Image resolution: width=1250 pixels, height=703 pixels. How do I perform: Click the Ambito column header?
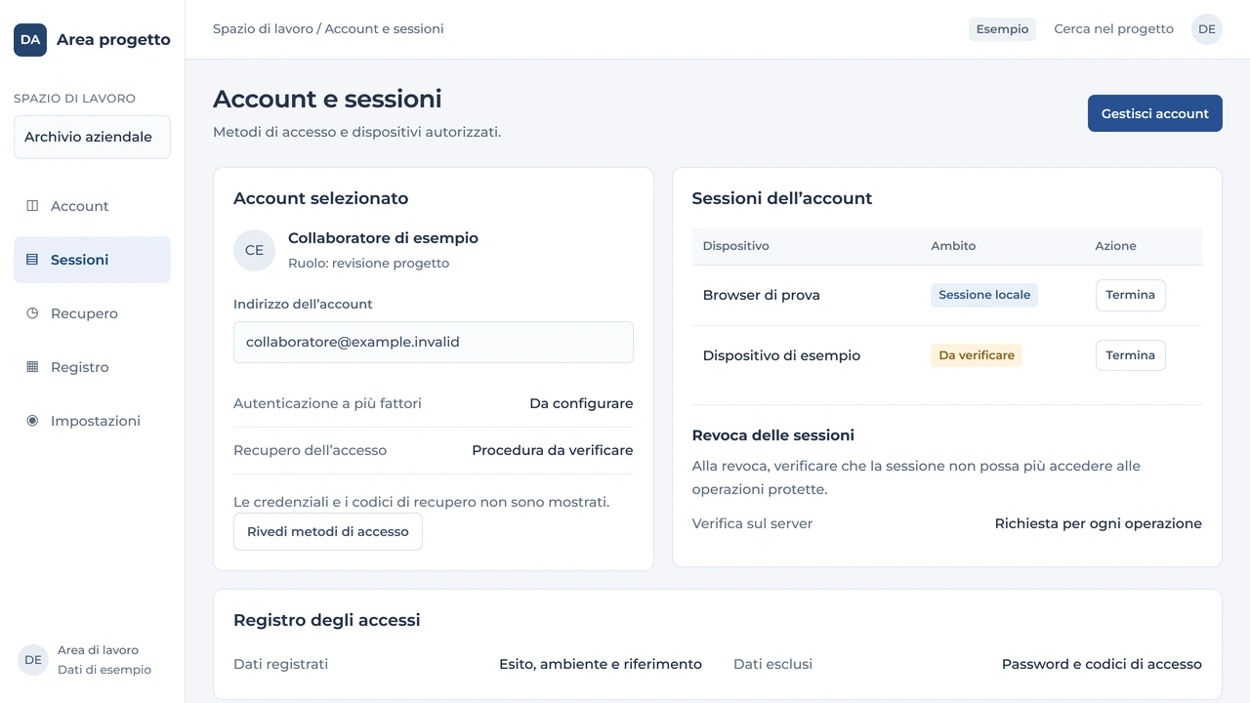click(953, 246)
